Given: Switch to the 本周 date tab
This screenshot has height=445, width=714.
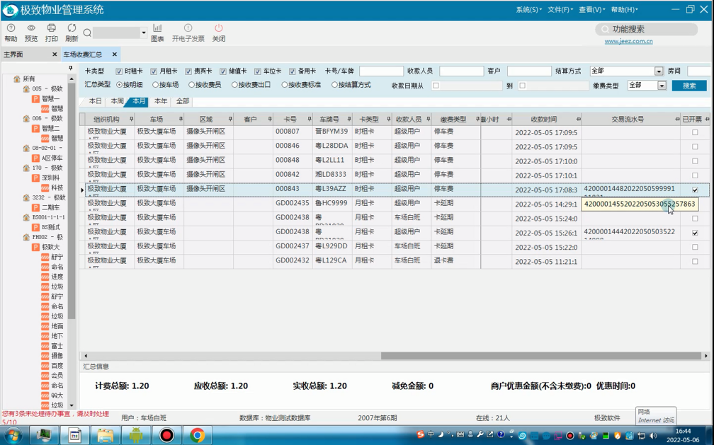Looking at the screenshot, I should 117,101.
